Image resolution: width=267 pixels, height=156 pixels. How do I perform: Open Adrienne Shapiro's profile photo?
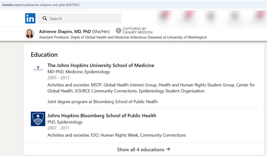(x=30, y=33)
